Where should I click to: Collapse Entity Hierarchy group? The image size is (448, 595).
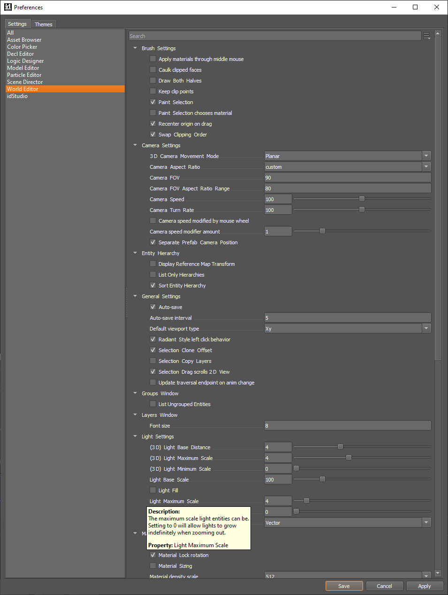(135, 253)
